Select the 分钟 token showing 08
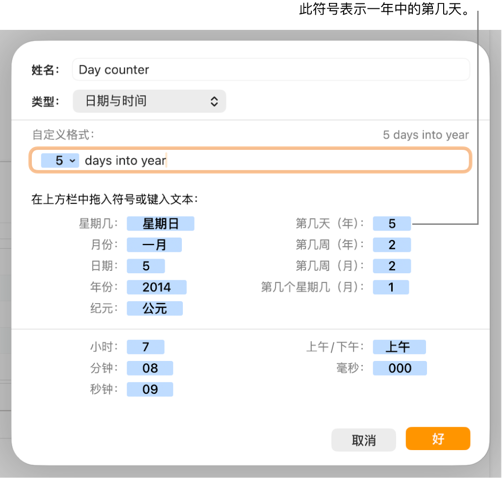Screen dimensions: 502x478 click(150, 368)
